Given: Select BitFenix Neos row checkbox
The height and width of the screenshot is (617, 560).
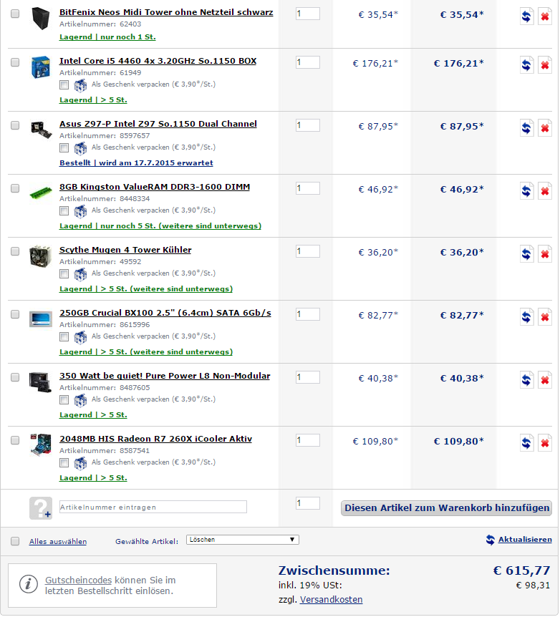Looking at the screenshot, I should click(x=15, y=14).
